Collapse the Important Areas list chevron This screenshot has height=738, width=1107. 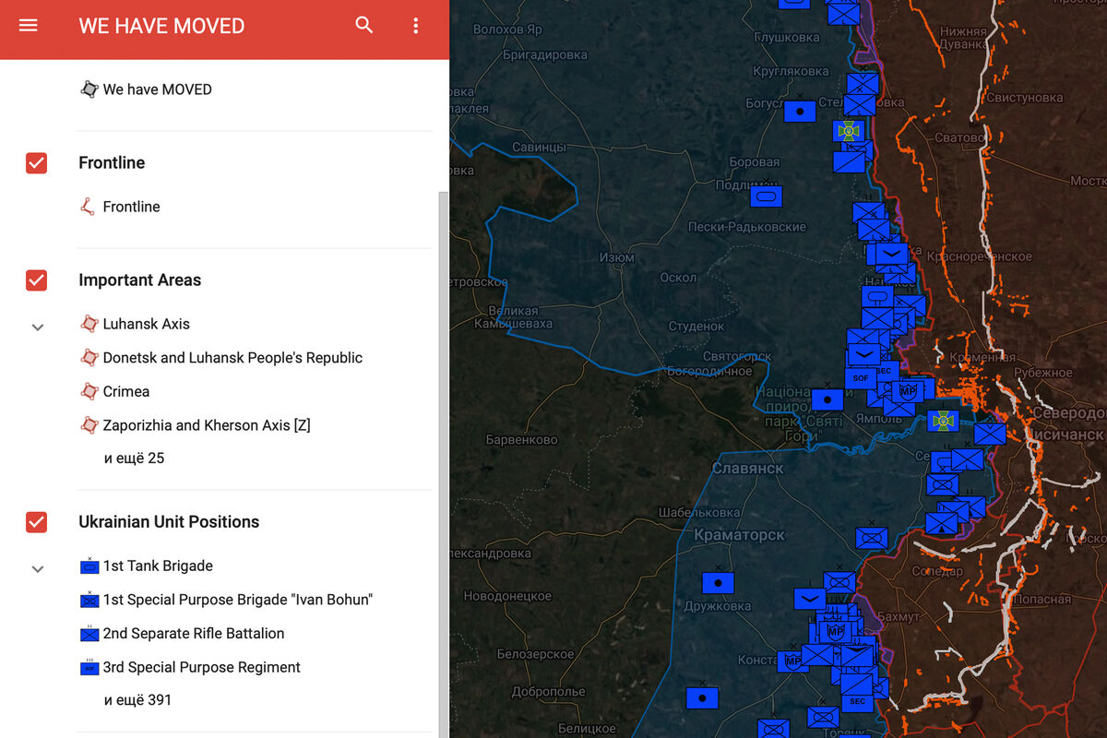coord(38,327)
